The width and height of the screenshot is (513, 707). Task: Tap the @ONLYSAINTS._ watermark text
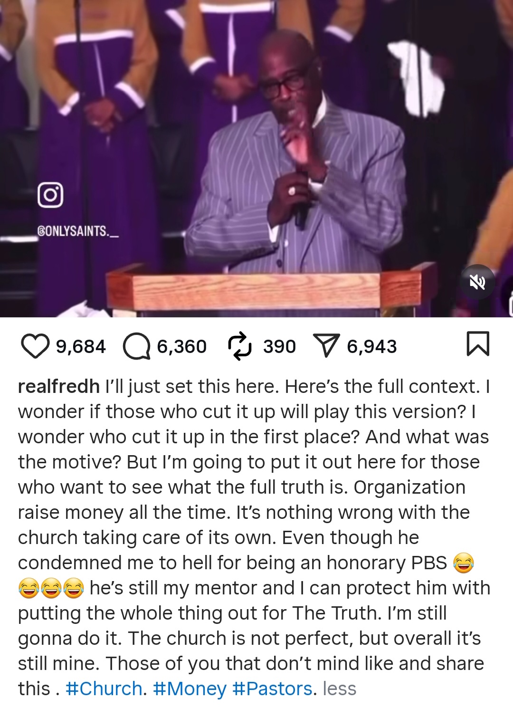click(x=78, y=231)
